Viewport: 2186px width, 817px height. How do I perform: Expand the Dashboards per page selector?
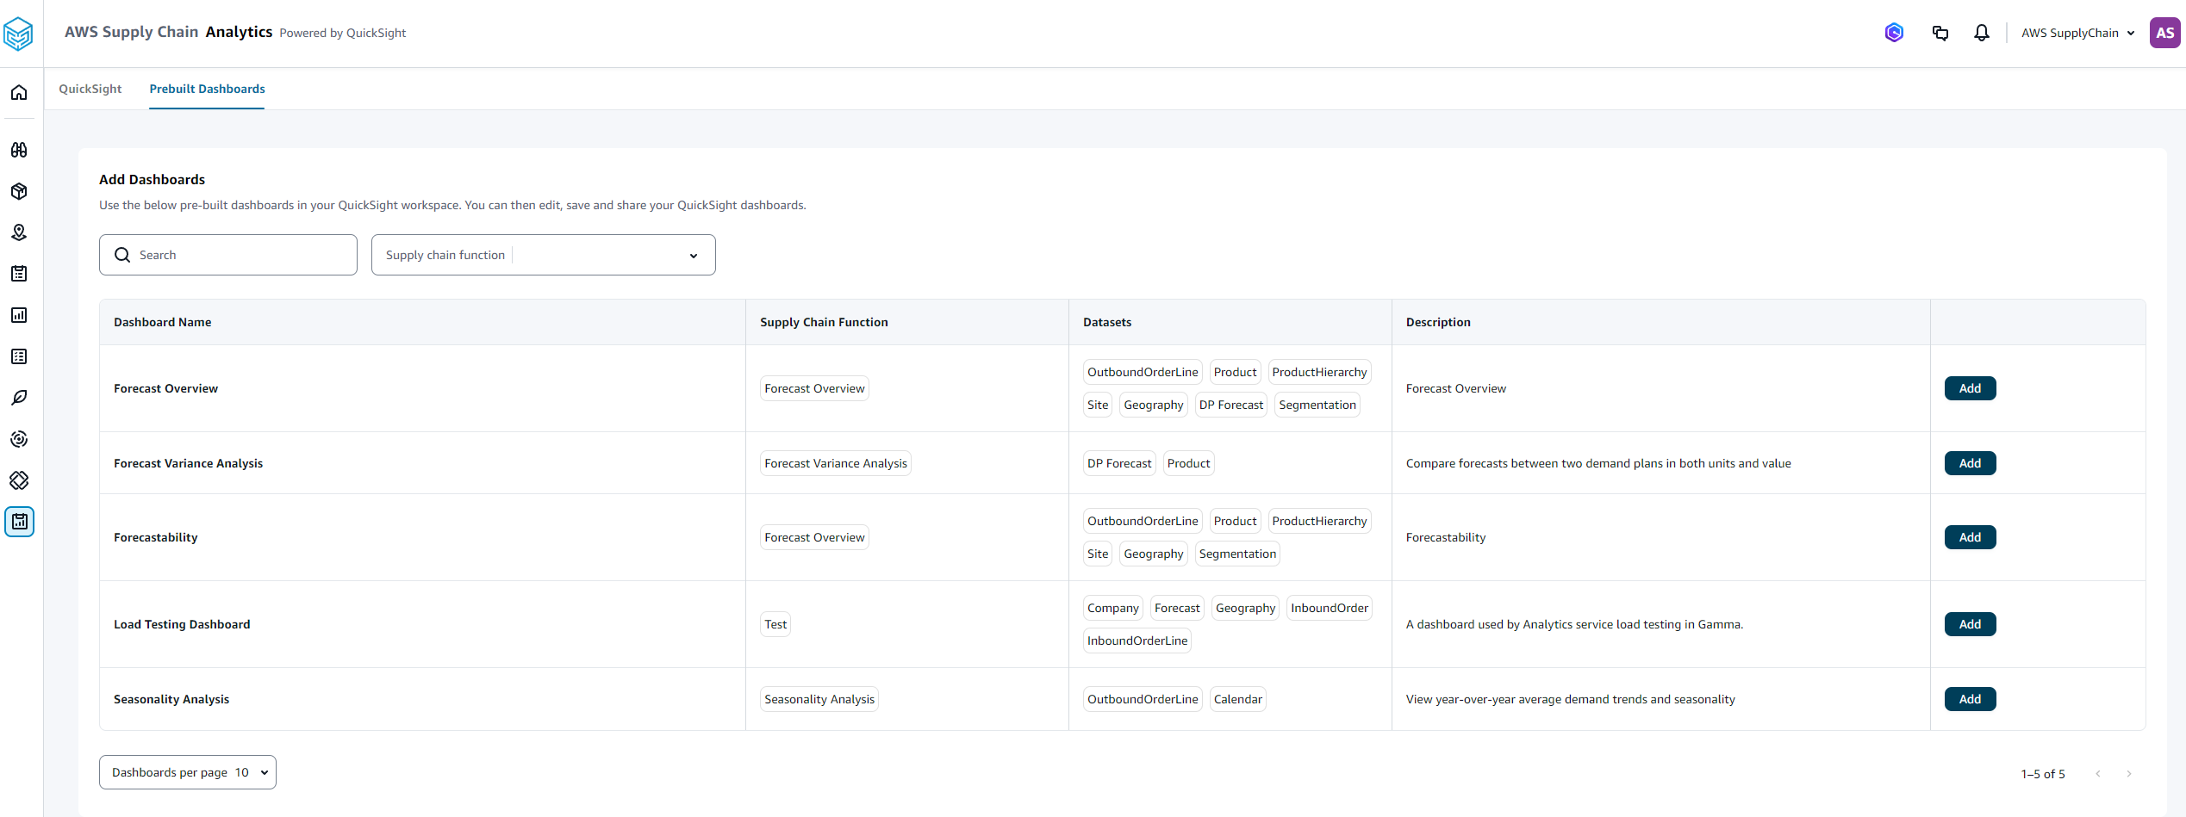point(187,772)
